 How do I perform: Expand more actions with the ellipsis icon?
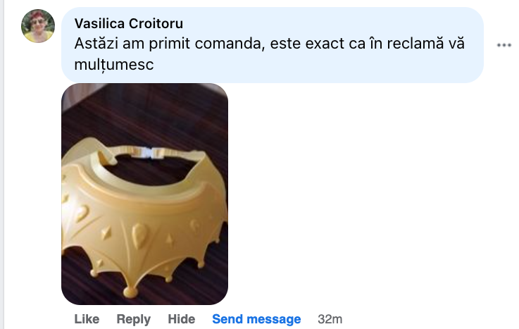[x=504, y=45]
